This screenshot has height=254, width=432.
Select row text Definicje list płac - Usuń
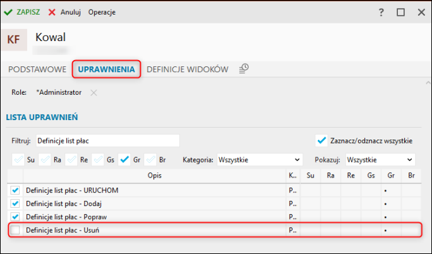(63, 230)
